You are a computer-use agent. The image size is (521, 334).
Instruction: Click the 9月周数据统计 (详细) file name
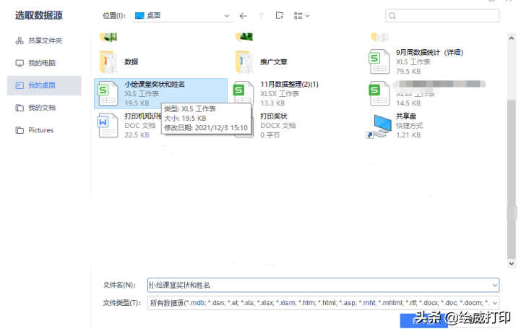429,52
